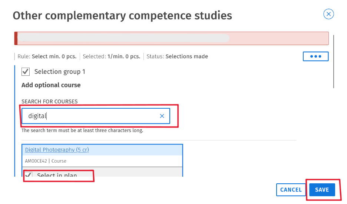Close the complementary competence studies dialog
Image resolution: width=347 pixels, height=204 pixels.
(x=328, y=14)
